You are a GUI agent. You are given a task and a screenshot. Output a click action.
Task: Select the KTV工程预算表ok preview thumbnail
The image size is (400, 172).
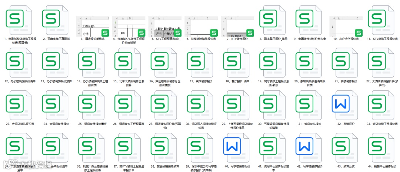[165, 27]
